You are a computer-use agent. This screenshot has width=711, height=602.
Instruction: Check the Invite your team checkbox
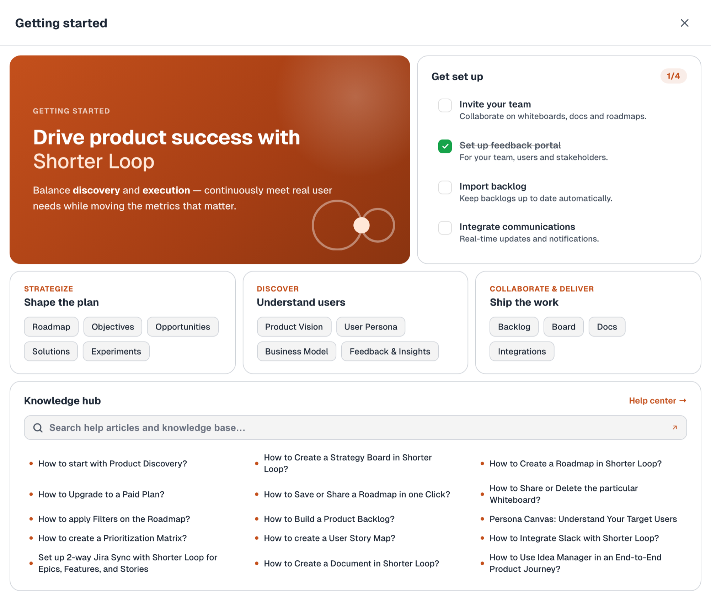click(445, 105)
